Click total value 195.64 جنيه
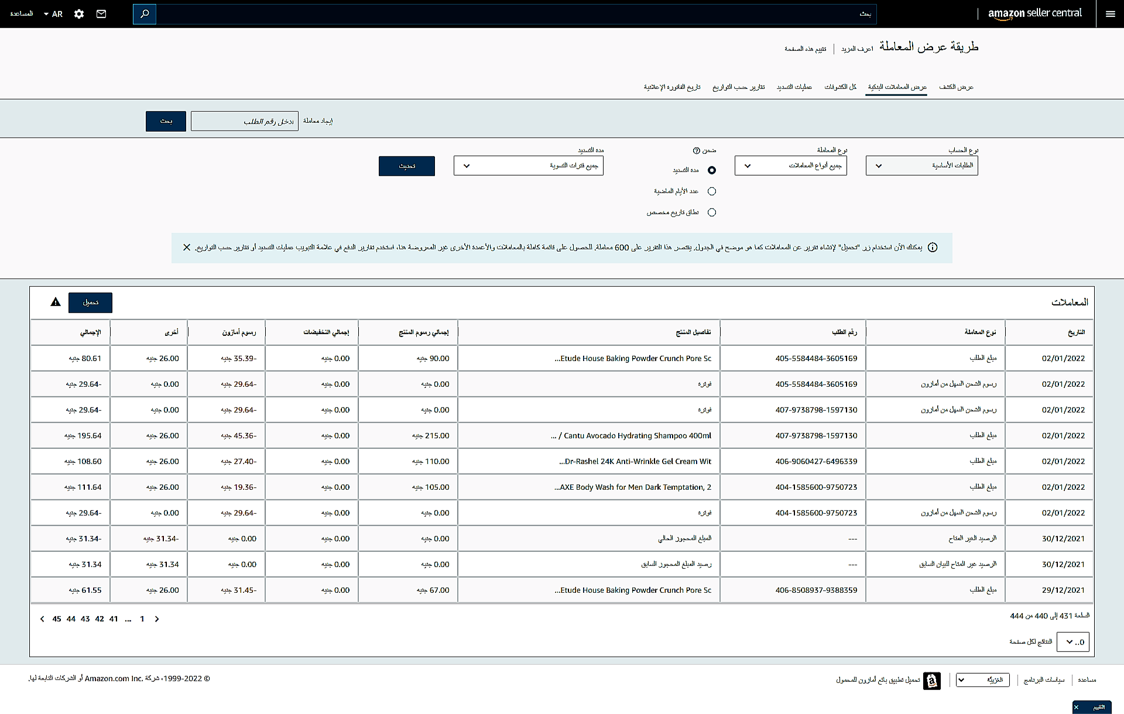 (83, 436)
